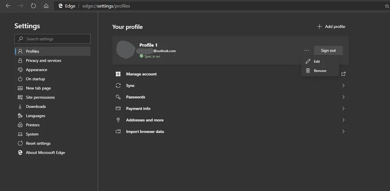The height and width of the screenshot is (191, 390).
Task: Click the home icon in toolbar
Action: (x=46, y=6)
